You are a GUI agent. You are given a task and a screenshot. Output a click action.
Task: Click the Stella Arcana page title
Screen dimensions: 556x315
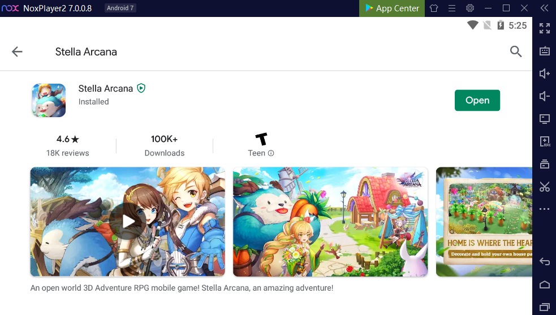[86, 52]
